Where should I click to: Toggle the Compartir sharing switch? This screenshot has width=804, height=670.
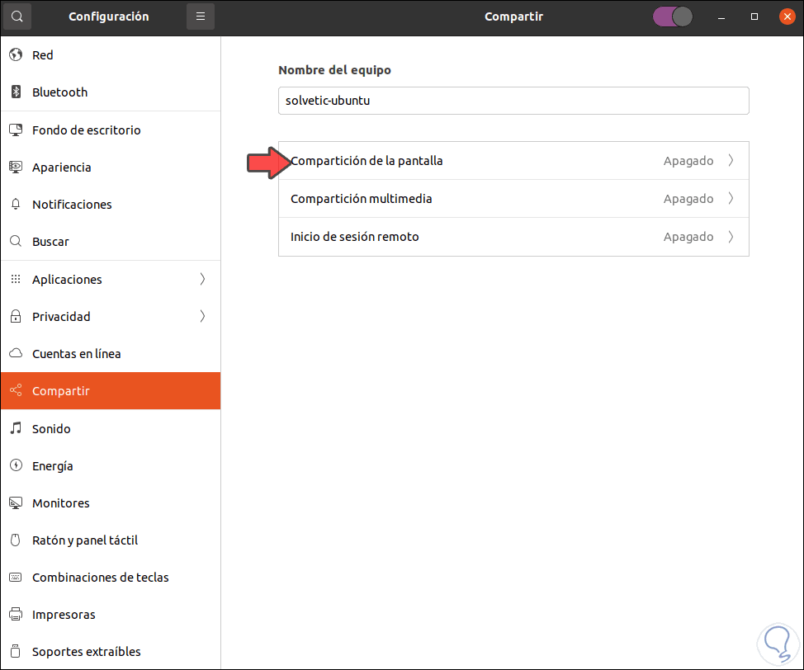pos(672,17)
